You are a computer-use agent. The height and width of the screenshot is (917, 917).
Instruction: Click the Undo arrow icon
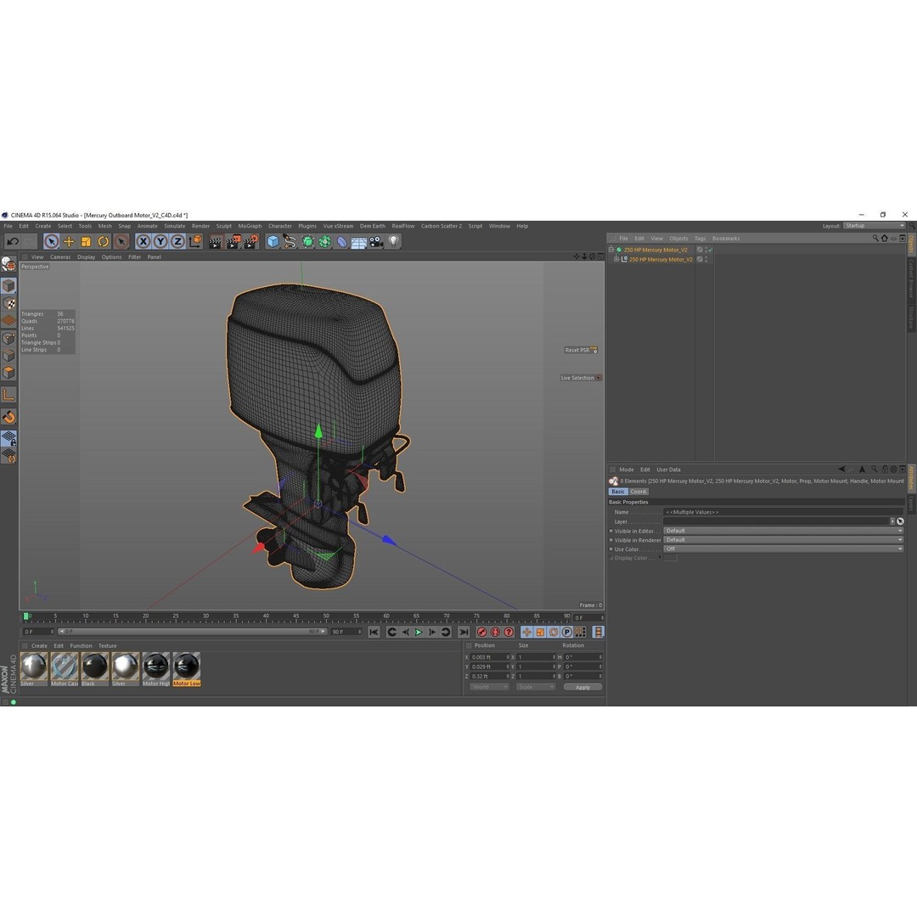click(x=13, y=241)
